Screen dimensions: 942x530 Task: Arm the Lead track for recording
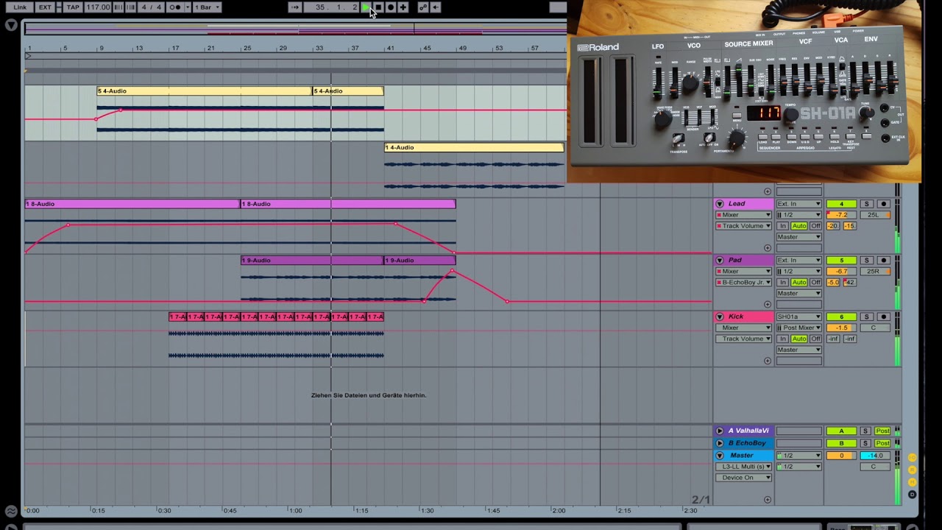point(883,204)
